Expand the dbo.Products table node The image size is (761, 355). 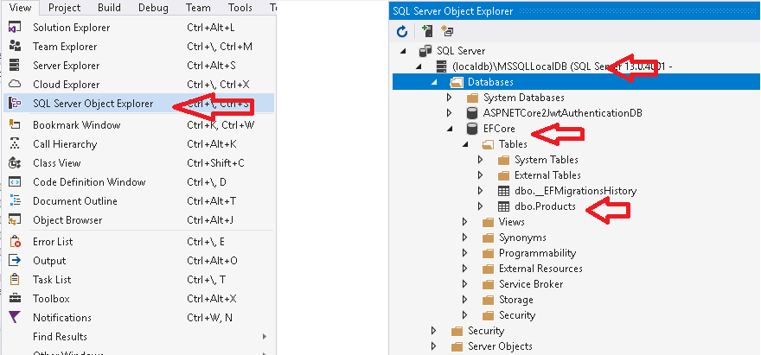(481, 206)
